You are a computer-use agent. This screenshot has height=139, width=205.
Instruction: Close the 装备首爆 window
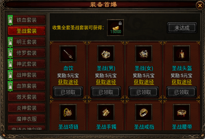click(x=200, y=5)
